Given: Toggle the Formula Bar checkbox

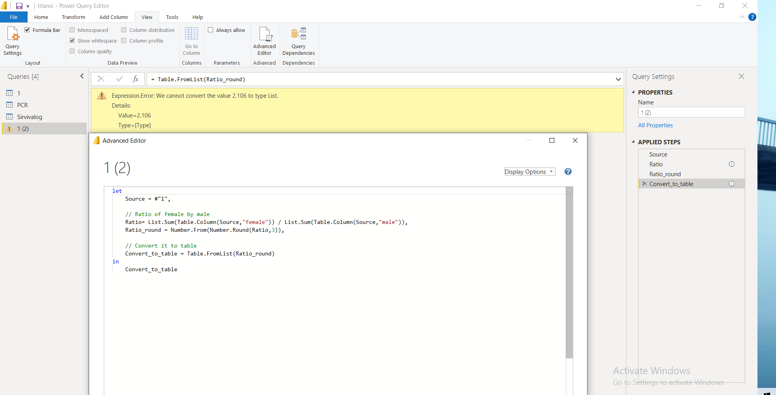Looking at the screenshot, I should point(27,30).
